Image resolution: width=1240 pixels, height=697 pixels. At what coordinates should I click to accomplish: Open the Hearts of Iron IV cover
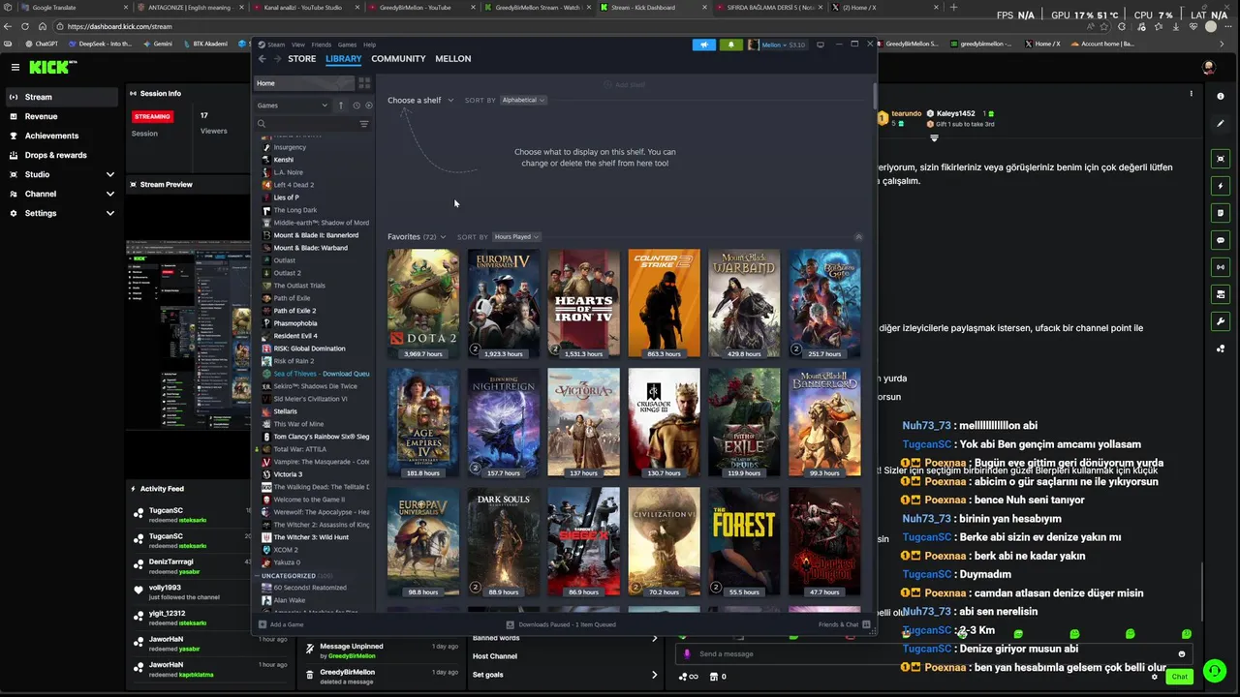tap(583, 304)
